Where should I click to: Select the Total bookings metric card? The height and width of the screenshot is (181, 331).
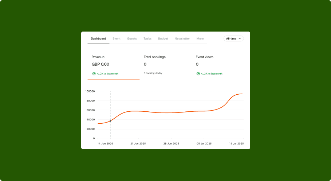point(166,65)
